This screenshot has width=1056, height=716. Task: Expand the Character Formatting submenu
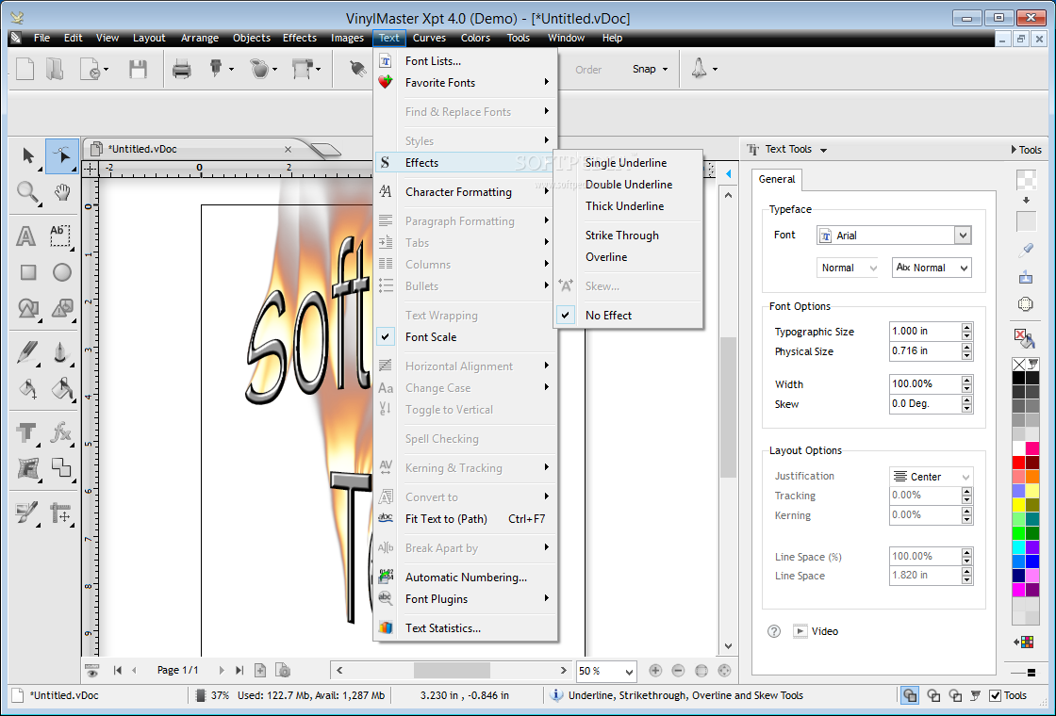pos(466,192)
